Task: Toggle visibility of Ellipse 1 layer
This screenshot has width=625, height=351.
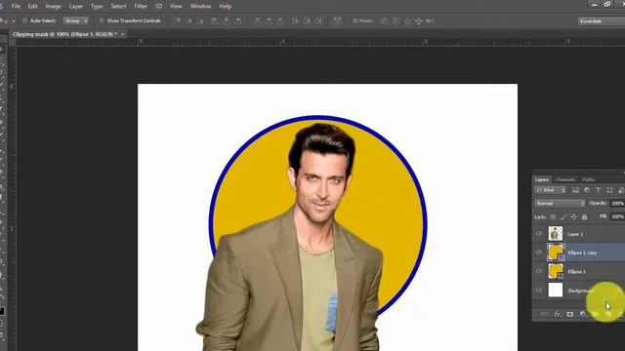Action: point(539,271)
